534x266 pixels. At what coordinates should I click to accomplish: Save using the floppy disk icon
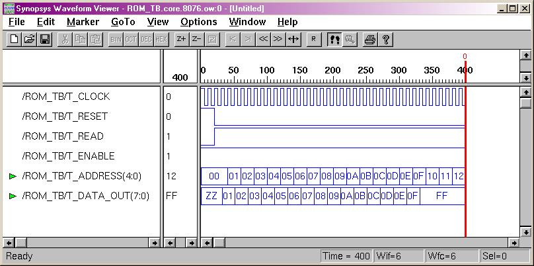pyautogui.click(x=44, y=39)
